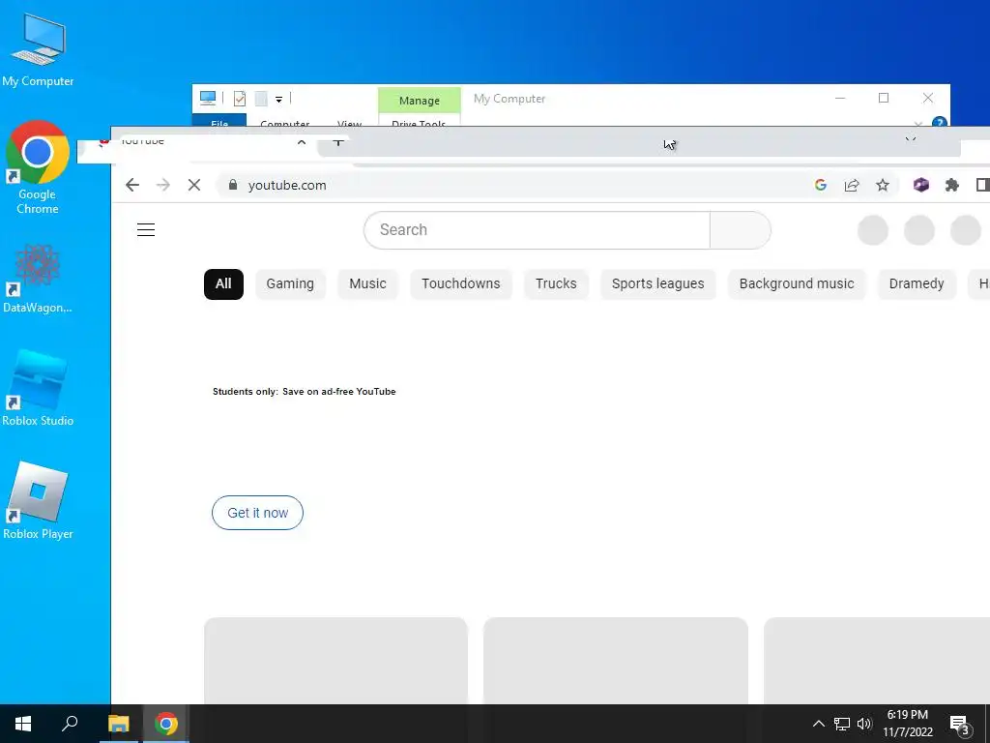This screenshot has height=743, width=990.
Task: Open the Google Chrome desktop shortcut
Action: 38,168
